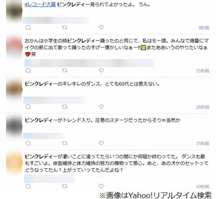This screenshot has height=199, width=216.
Task: Reply to the トレンド入り tweet
Action: (x=28, y=143)
